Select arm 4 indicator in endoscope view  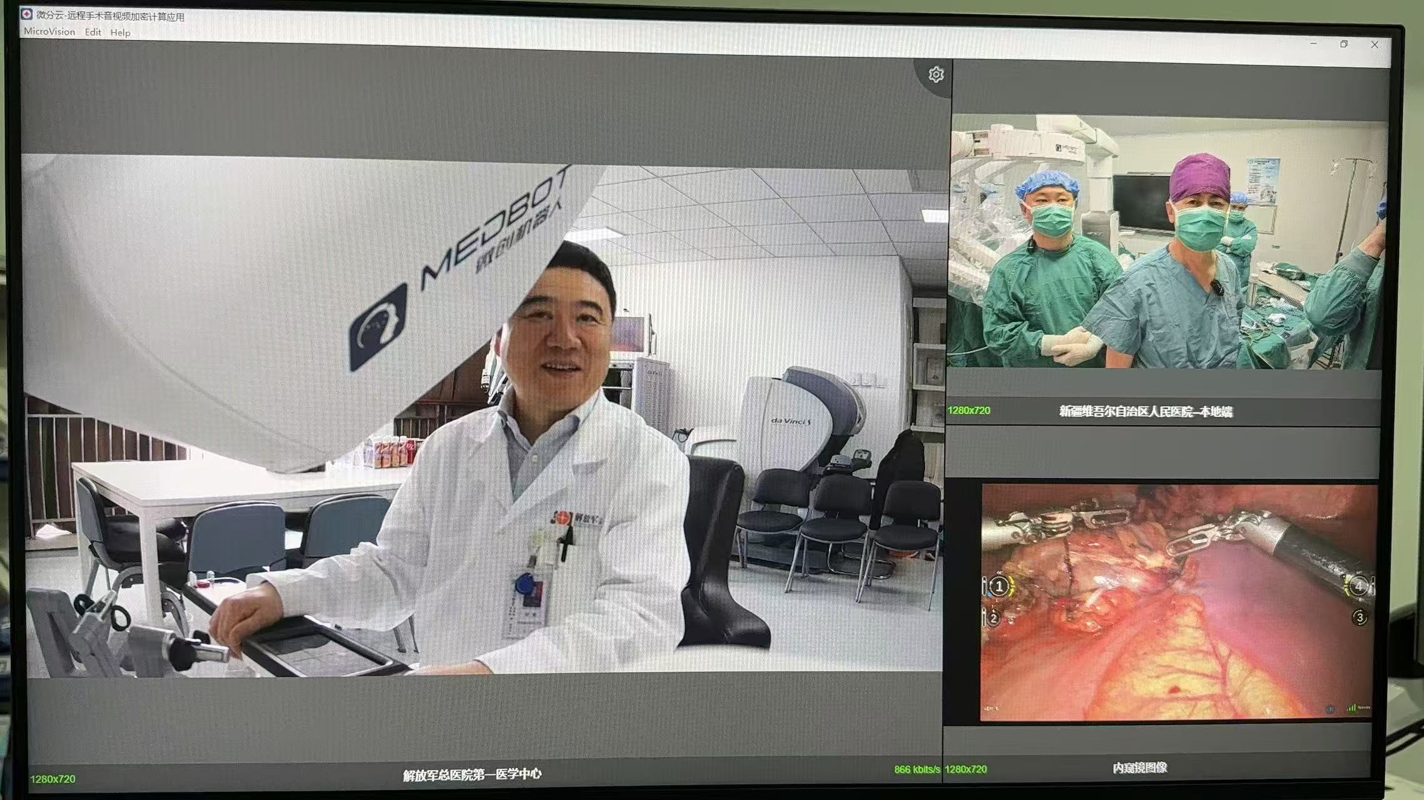point(1358,586)
